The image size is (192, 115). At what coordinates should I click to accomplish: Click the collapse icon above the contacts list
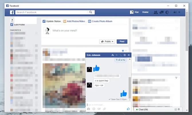[x=176, y=78]
